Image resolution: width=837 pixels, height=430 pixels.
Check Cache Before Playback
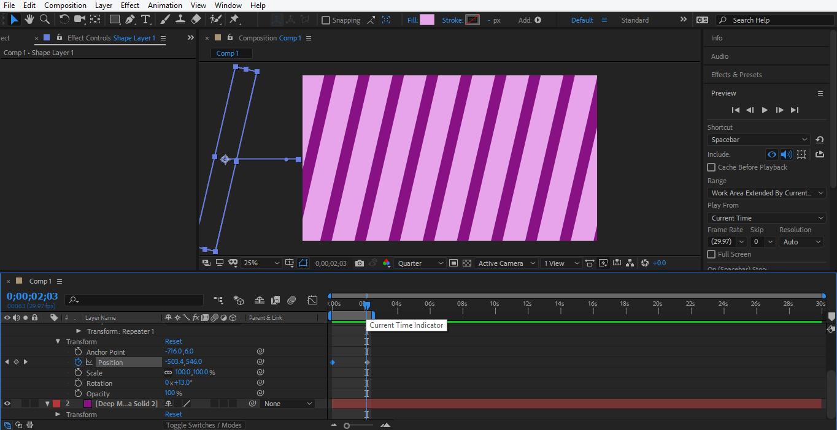coord(711,167)
